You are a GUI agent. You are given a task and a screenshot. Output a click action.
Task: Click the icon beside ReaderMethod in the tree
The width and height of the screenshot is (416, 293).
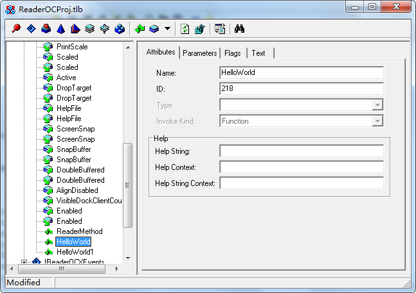pyautogui.click(x=49, y=231)
